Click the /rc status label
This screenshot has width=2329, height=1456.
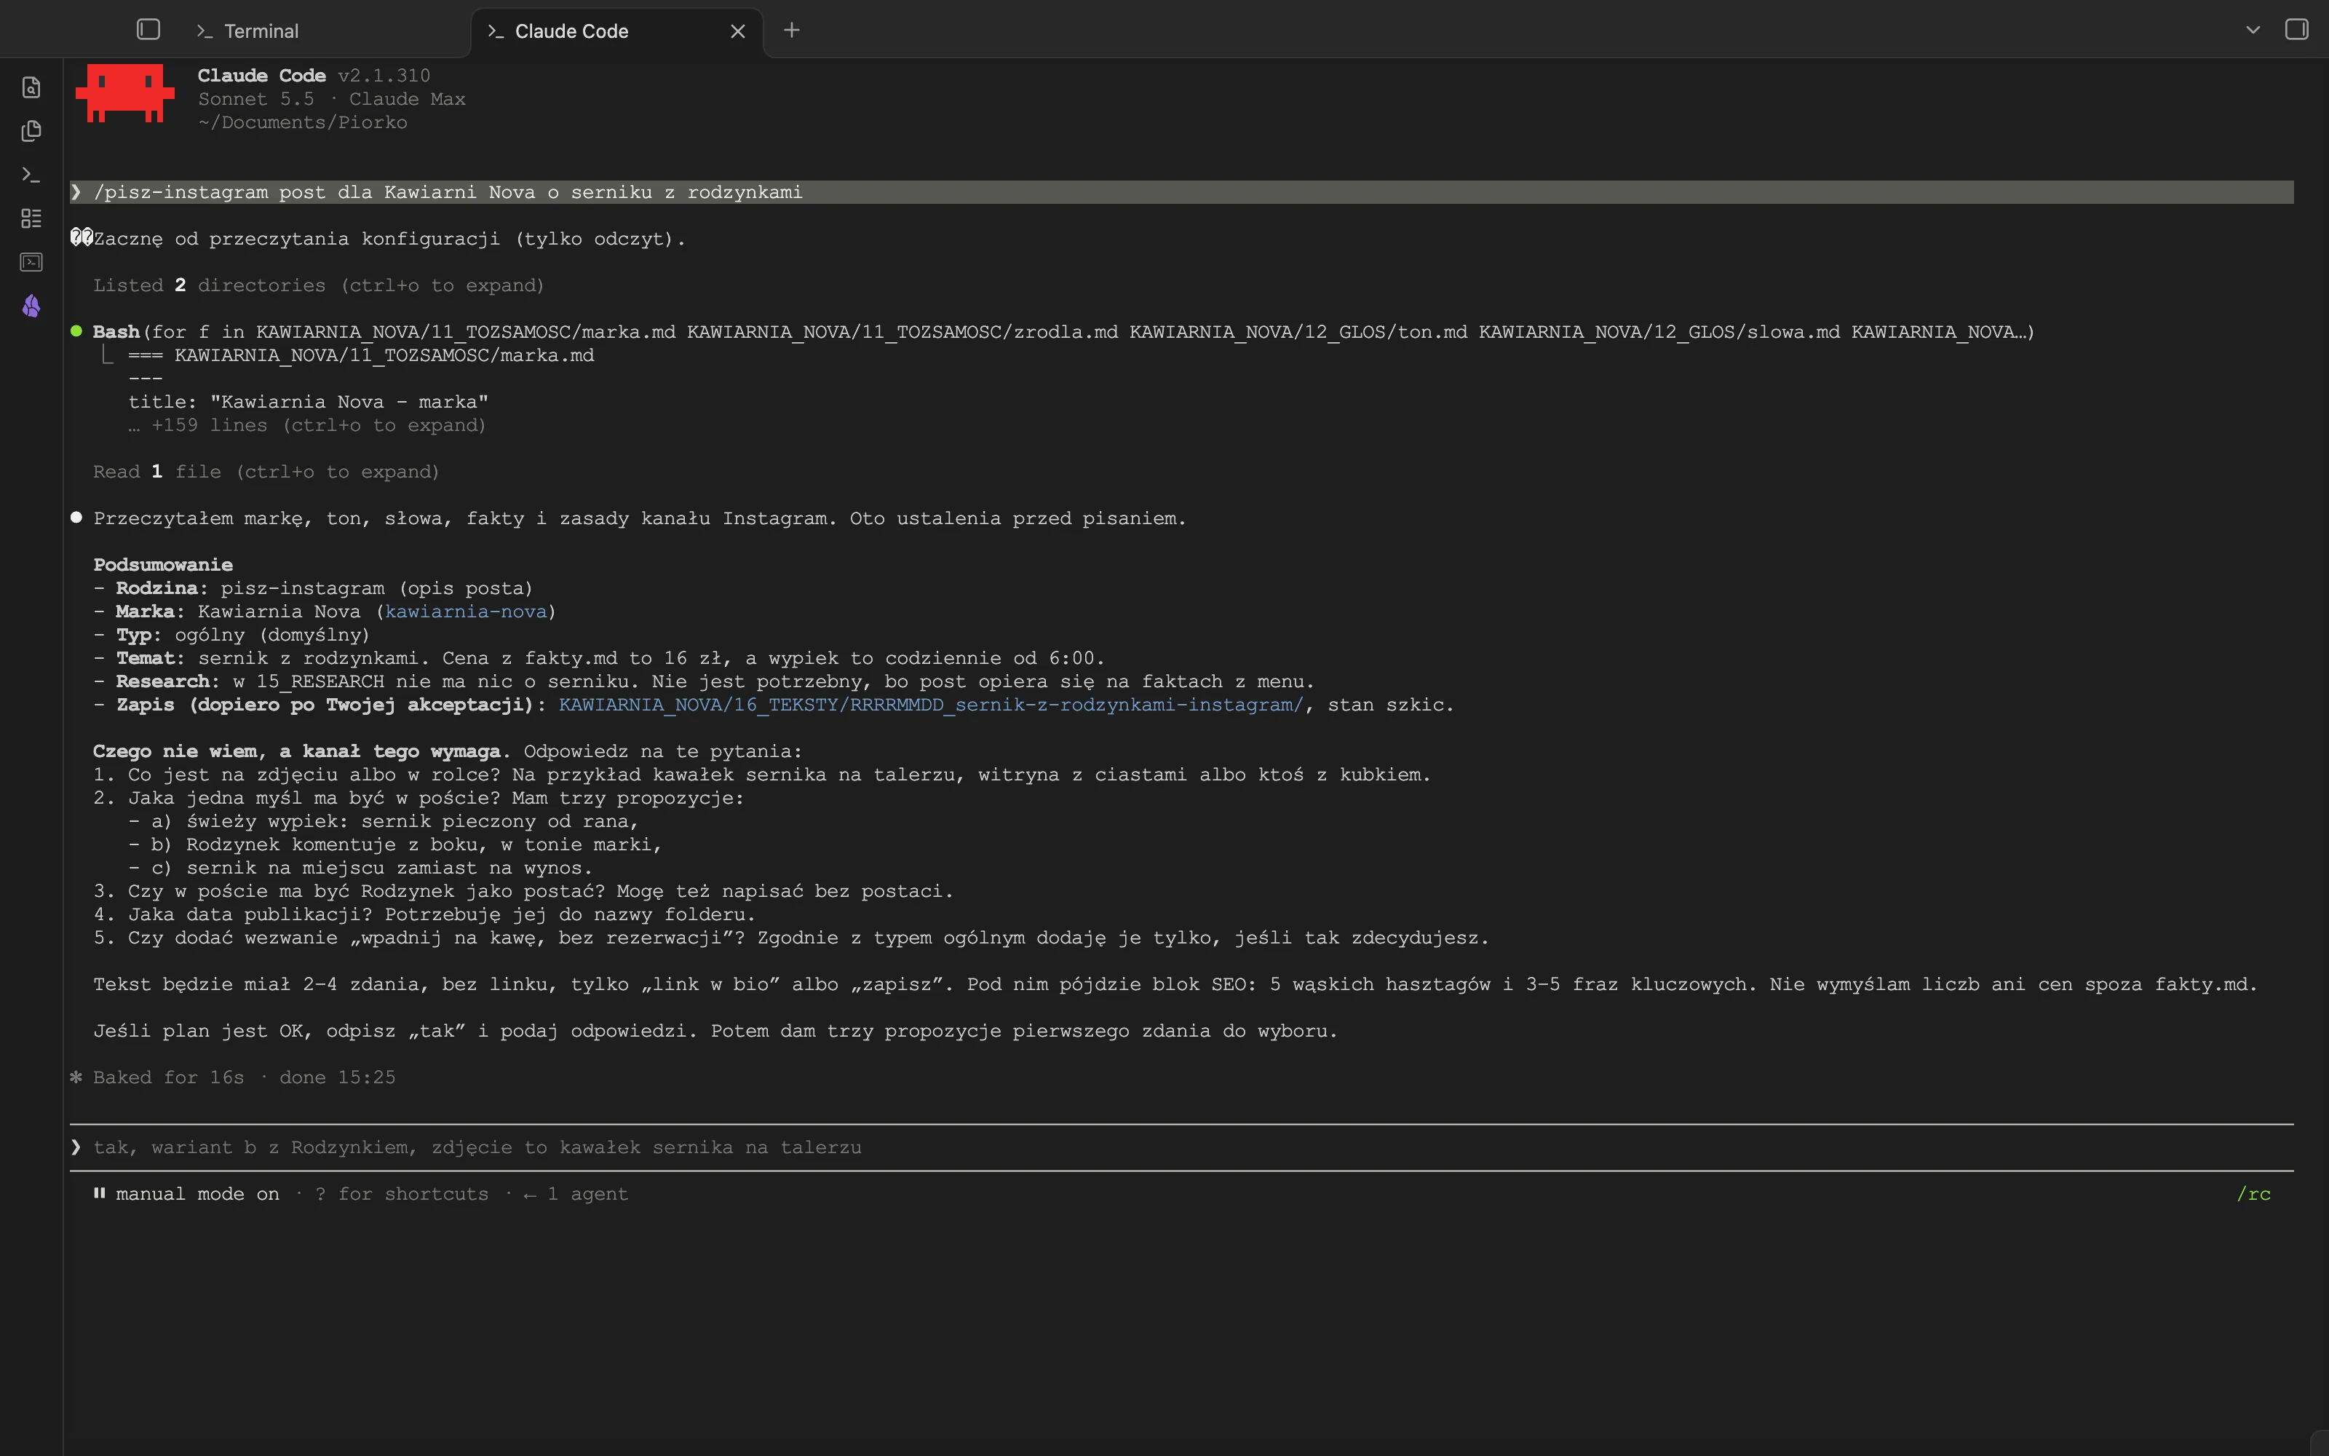click(2253, 1194)
